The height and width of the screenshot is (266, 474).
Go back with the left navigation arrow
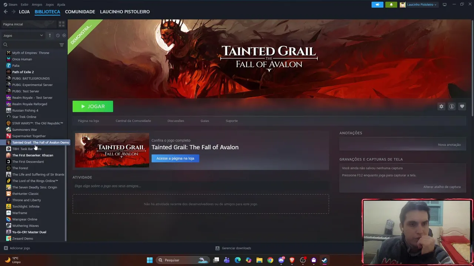point(6,12)
